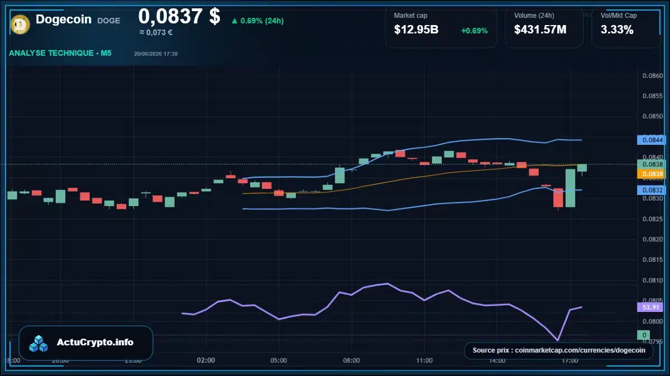Click the large green candle near 17:00
670x376 pixels.
point(570,188)
